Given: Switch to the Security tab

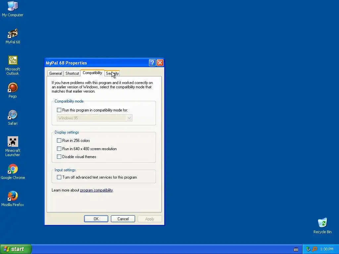Looking at the screenshot, I should click(x=112, y=73).
